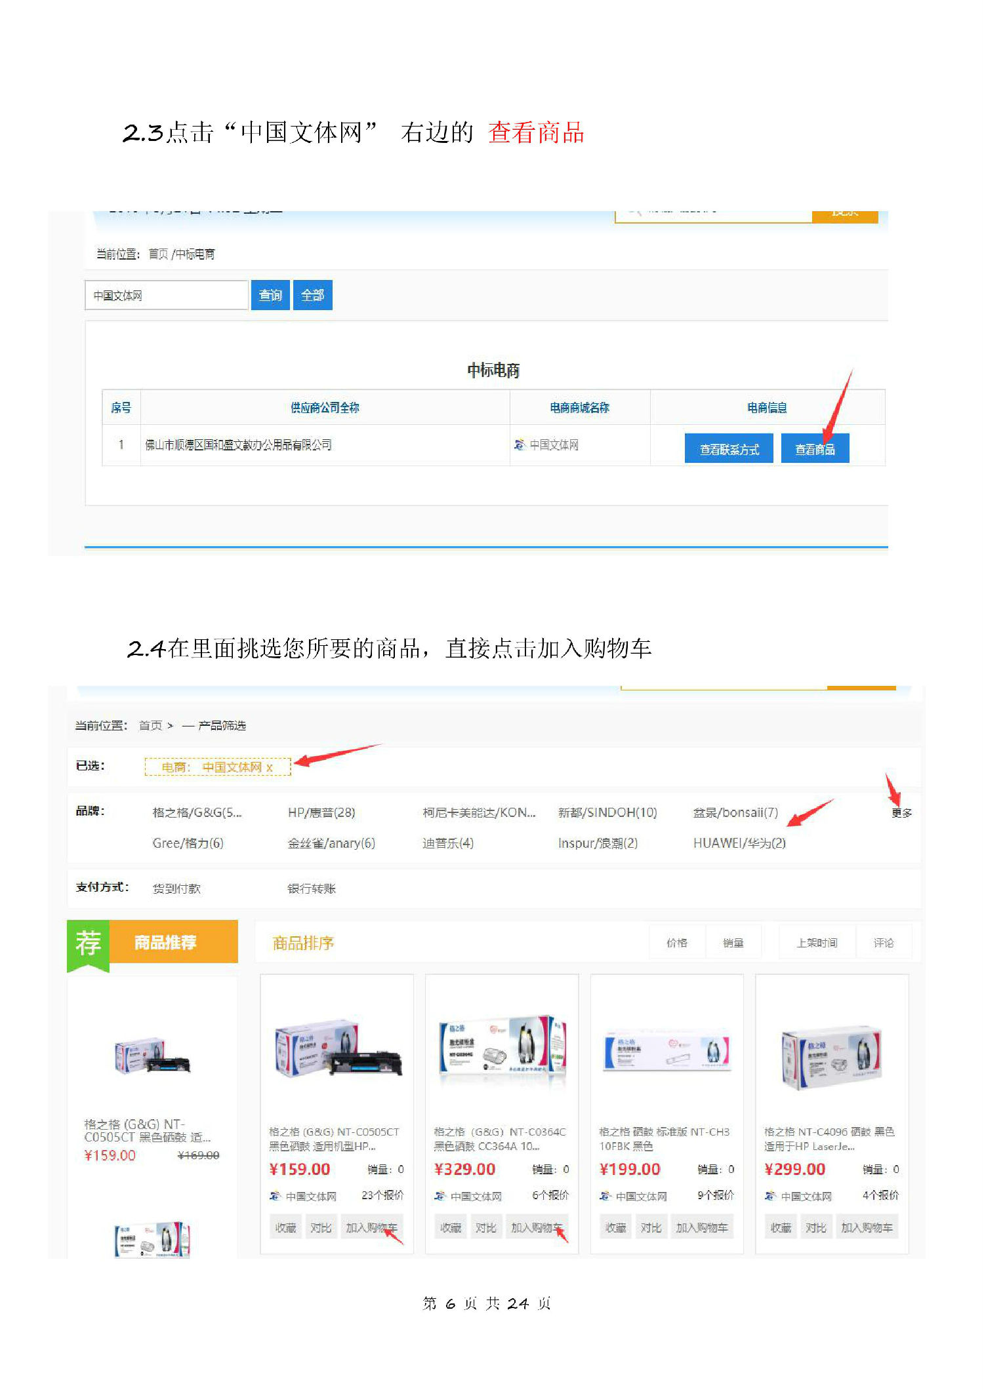The width and height of the screenshot is (984, 1390).
Task: Click 中国文体网 shop icon on ¥199.00 card
Action: point(605,1196)
